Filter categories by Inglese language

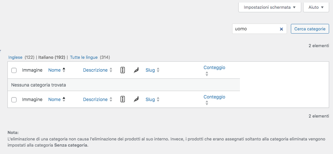click(x=15, y=57)
